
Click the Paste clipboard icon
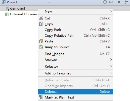click(41, 41)
